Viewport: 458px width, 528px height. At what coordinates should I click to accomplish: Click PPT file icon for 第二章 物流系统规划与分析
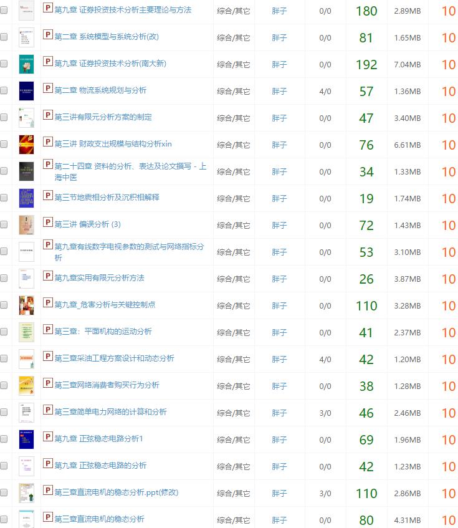[x=47, y=88]
